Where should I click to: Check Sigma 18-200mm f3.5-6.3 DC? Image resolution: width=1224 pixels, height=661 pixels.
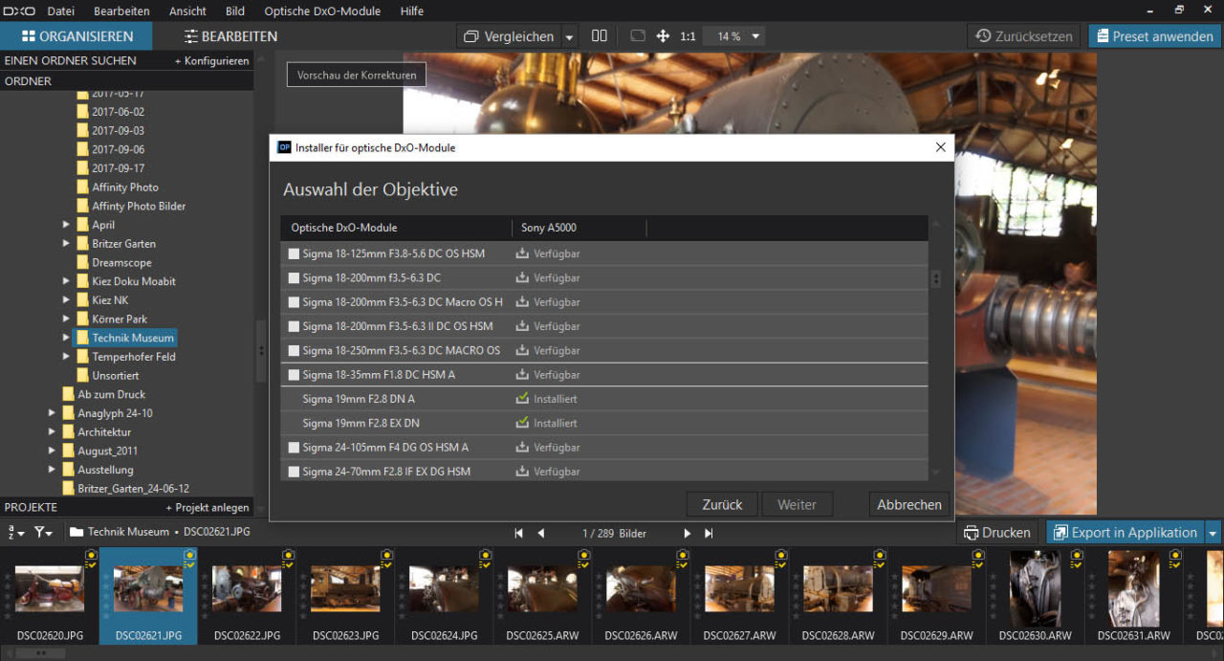[295, 277]
